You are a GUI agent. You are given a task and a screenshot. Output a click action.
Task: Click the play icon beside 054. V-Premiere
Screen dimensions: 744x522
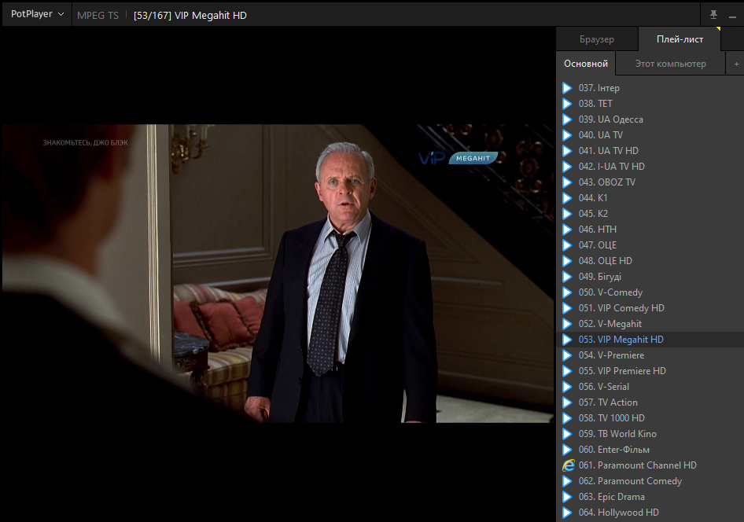(x=567, y=355)
